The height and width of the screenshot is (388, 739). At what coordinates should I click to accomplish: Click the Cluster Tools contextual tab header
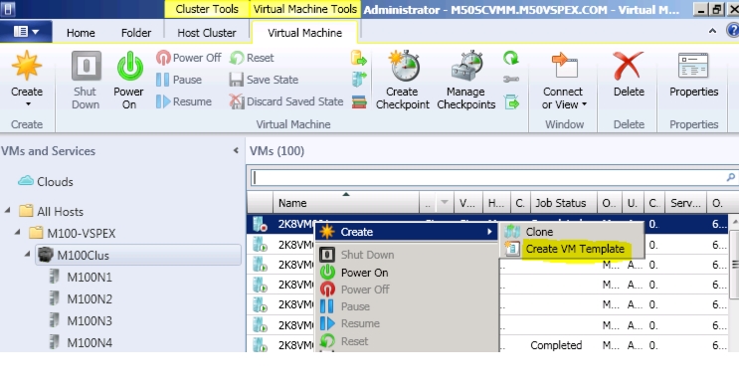point(207,9)
